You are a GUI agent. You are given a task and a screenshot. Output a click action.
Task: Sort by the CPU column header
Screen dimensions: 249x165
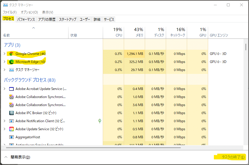tap(113, 33)
